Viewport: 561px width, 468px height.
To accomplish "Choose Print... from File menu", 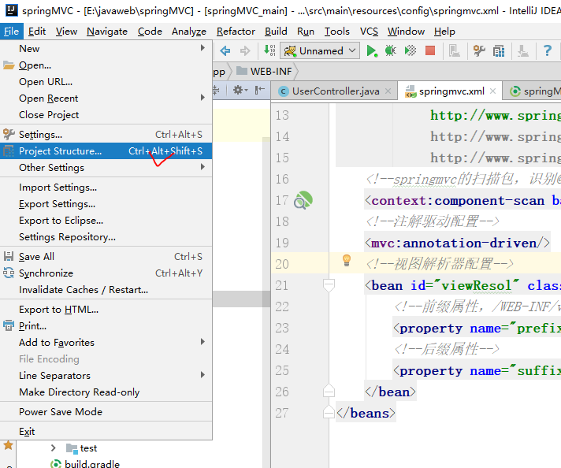I will click(x=106, y=325).
